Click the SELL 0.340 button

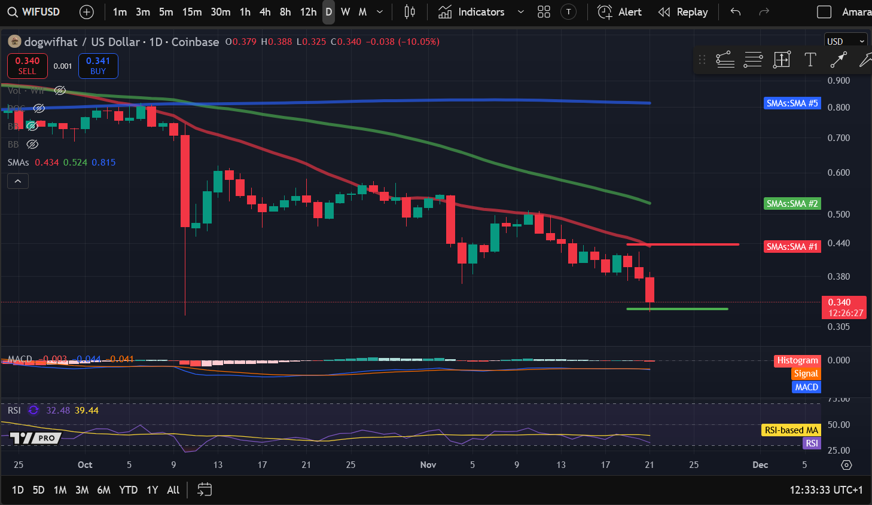pyautogui.click(x=27, y=66)
